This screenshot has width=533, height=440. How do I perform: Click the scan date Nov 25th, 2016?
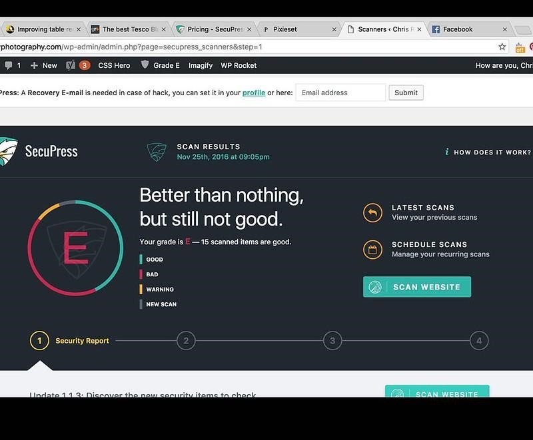click(x=223, y=157)
